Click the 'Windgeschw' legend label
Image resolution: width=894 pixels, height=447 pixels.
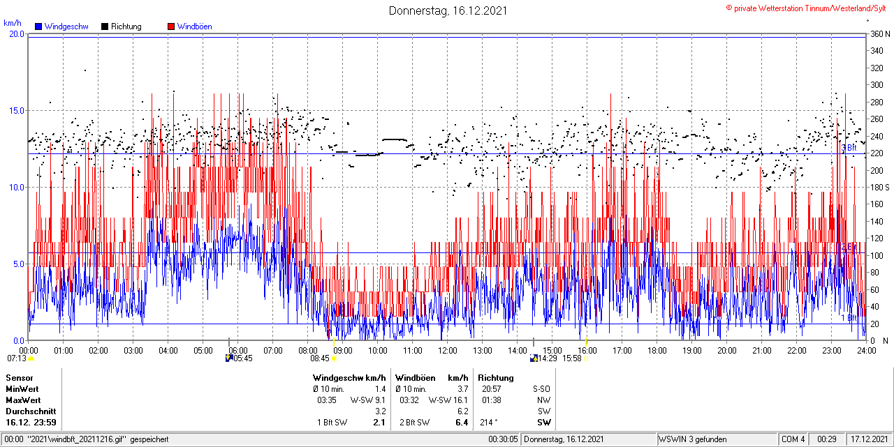[x=66, y=26]
